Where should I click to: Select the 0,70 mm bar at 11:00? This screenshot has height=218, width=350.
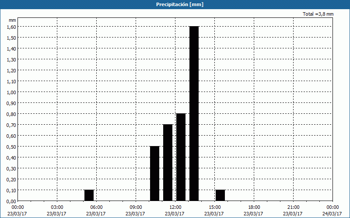click(168, 163)
